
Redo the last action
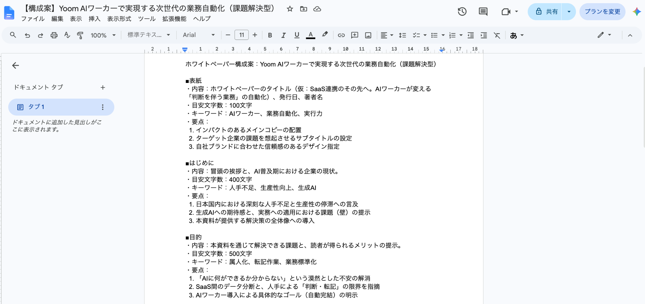tap(40, 35)
